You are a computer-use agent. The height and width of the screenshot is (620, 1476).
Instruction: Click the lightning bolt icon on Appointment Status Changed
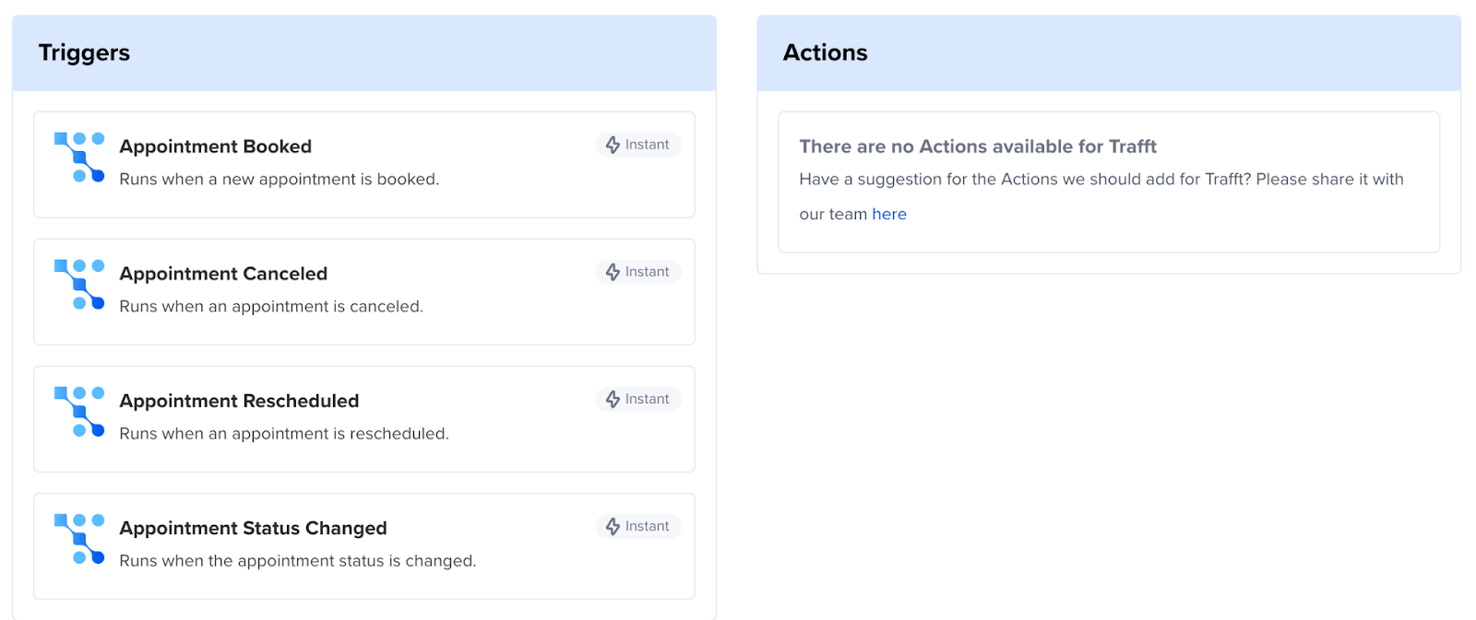pos(613,526)
